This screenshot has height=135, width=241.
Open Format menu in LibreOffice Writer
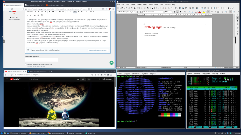(139, 5)
